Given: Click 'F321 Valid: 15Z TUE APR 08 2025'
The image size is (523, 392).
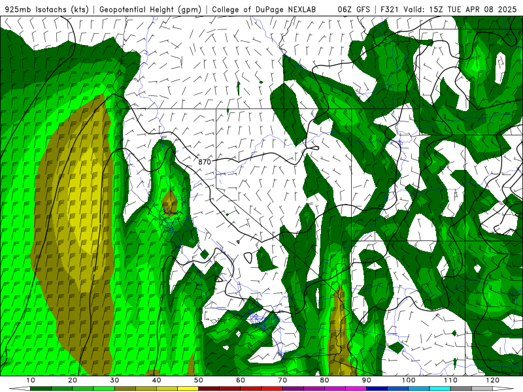Looking at the screenshot, I should pos(448,9).
